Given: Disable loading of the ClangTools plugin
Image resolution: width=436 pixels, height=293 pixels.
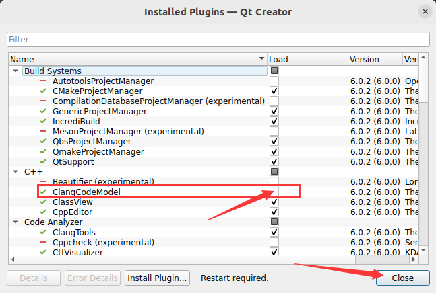Looking at the screenshot, I should tap(274, 232).
